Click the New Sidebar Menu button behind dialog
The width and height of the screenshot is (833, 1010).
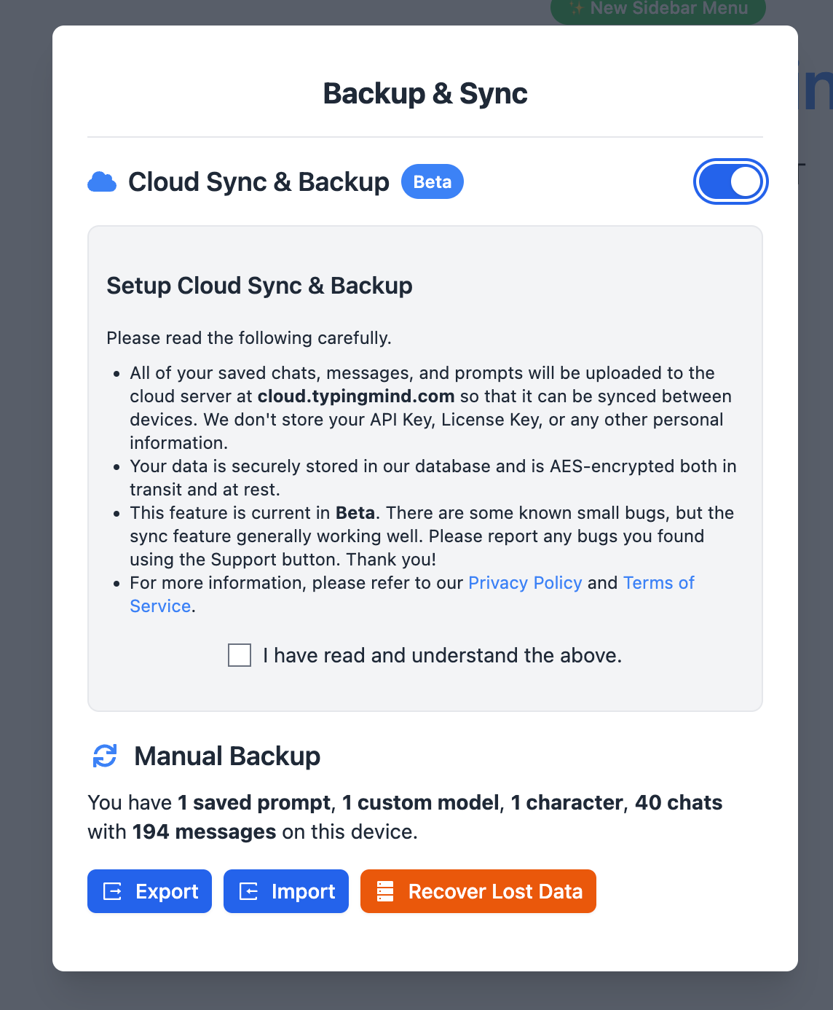658,10
